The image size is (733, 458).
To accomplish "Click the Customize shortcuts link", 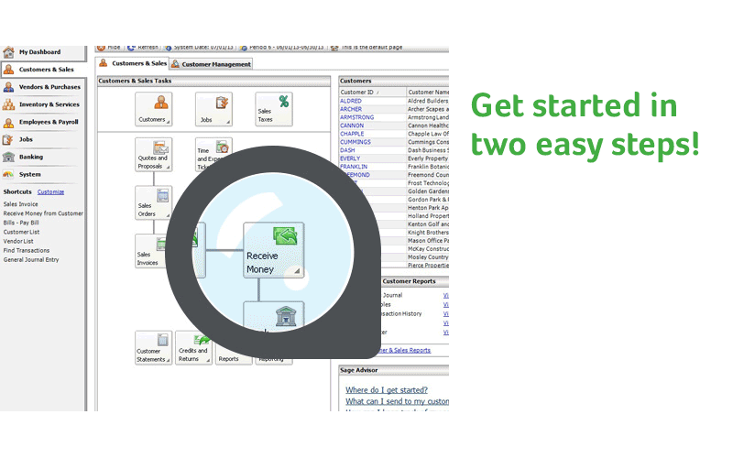I will pos(50,192).
